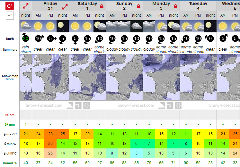Open the More link under Snow map
240x167 pixels.
tap(10, 79)
